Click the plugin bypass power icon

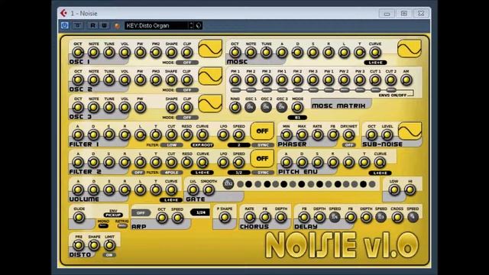click(x=64, y=25)
